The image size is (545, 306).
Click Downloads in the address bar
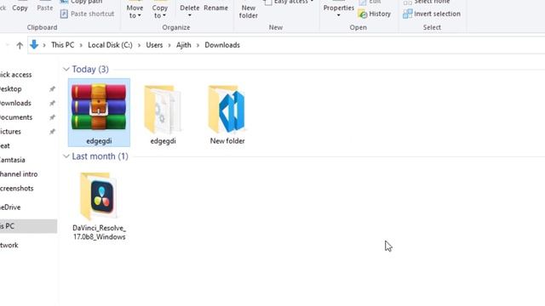pyautogui.click(x=222, y=45)
